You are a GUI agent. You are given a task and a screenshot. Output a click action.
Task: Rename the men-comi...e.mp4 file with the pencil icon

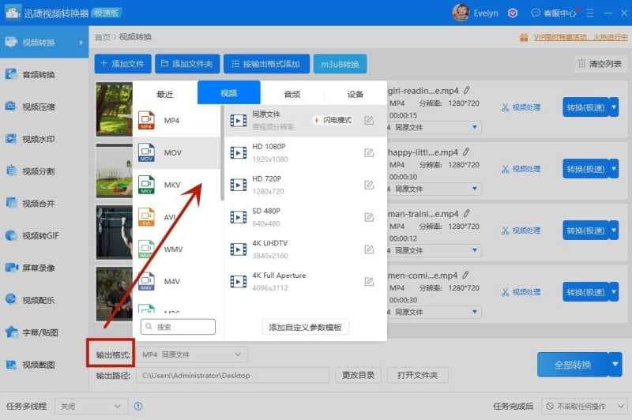coord(465,275)
